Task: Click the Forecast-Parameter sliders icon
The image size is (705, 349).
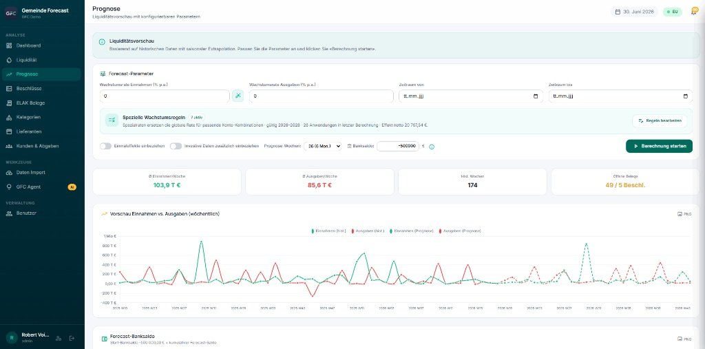Action: (x=103, y=73)
